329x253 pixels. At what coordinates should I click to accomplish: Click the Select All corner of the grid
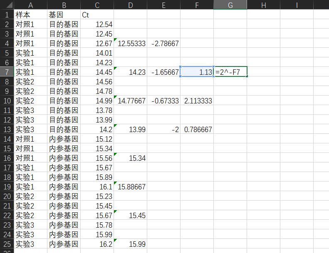click(x=7, y=5)
